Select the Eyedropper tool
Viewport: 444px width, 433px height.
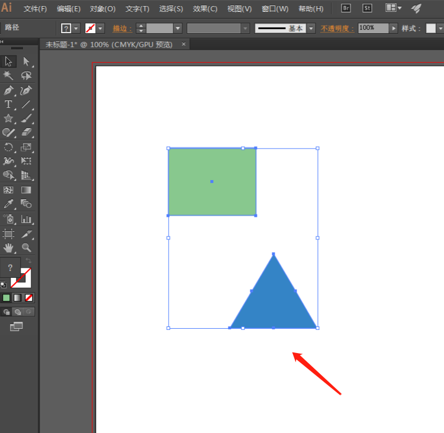coord(8,204)
